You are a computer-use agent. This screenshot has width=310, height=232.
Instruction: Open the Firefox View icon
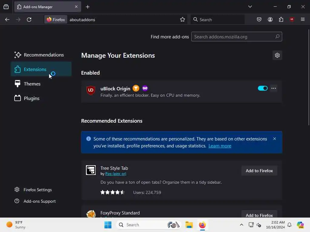click(x=6, y=7)
